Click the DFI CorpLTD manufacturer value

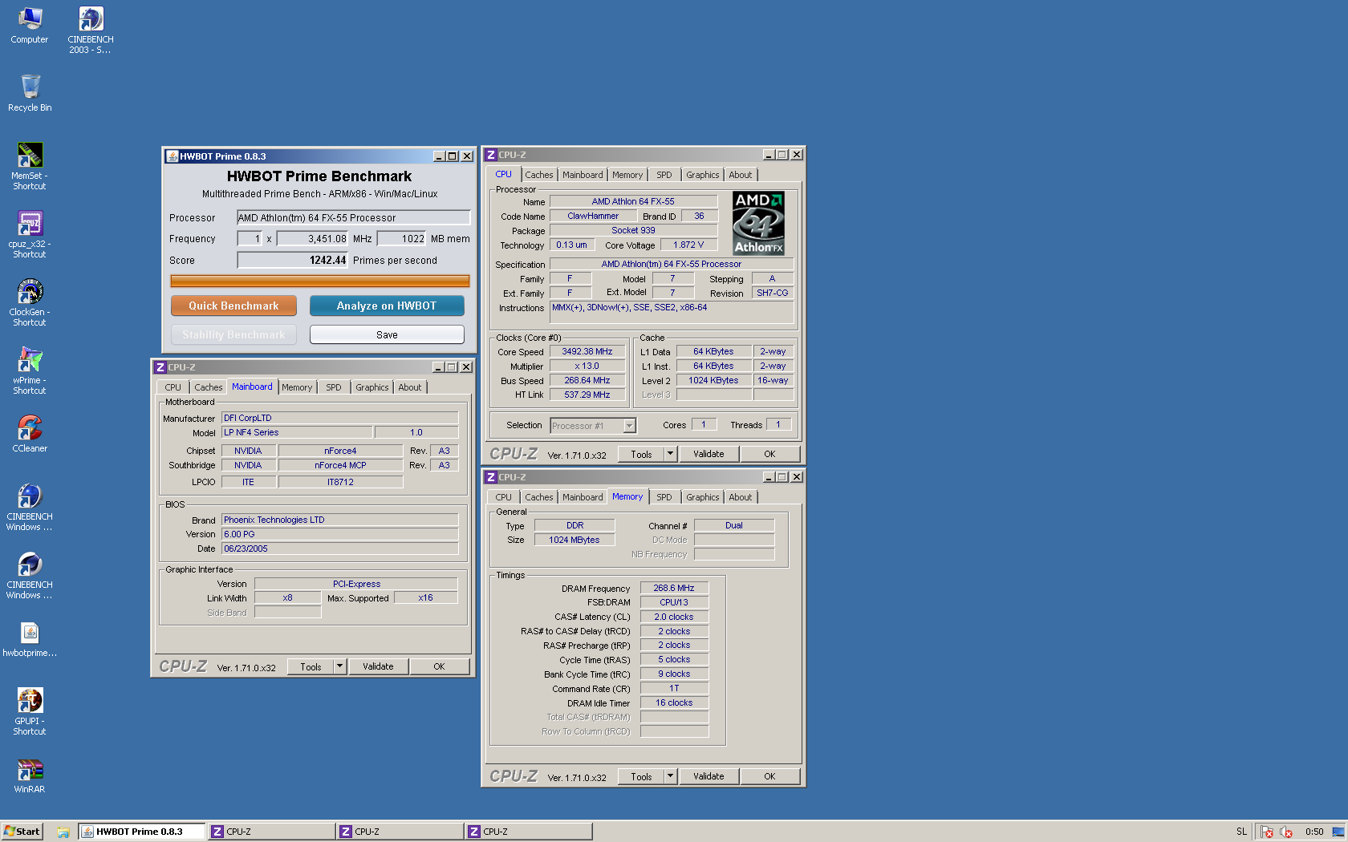pyautogui.click(x=340, y=418)
